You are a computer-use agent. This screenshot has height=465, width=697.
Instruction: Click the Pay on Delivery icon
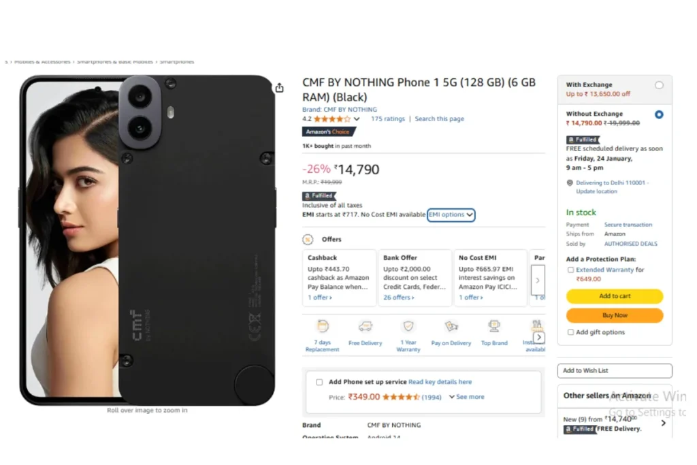(451, 327)
